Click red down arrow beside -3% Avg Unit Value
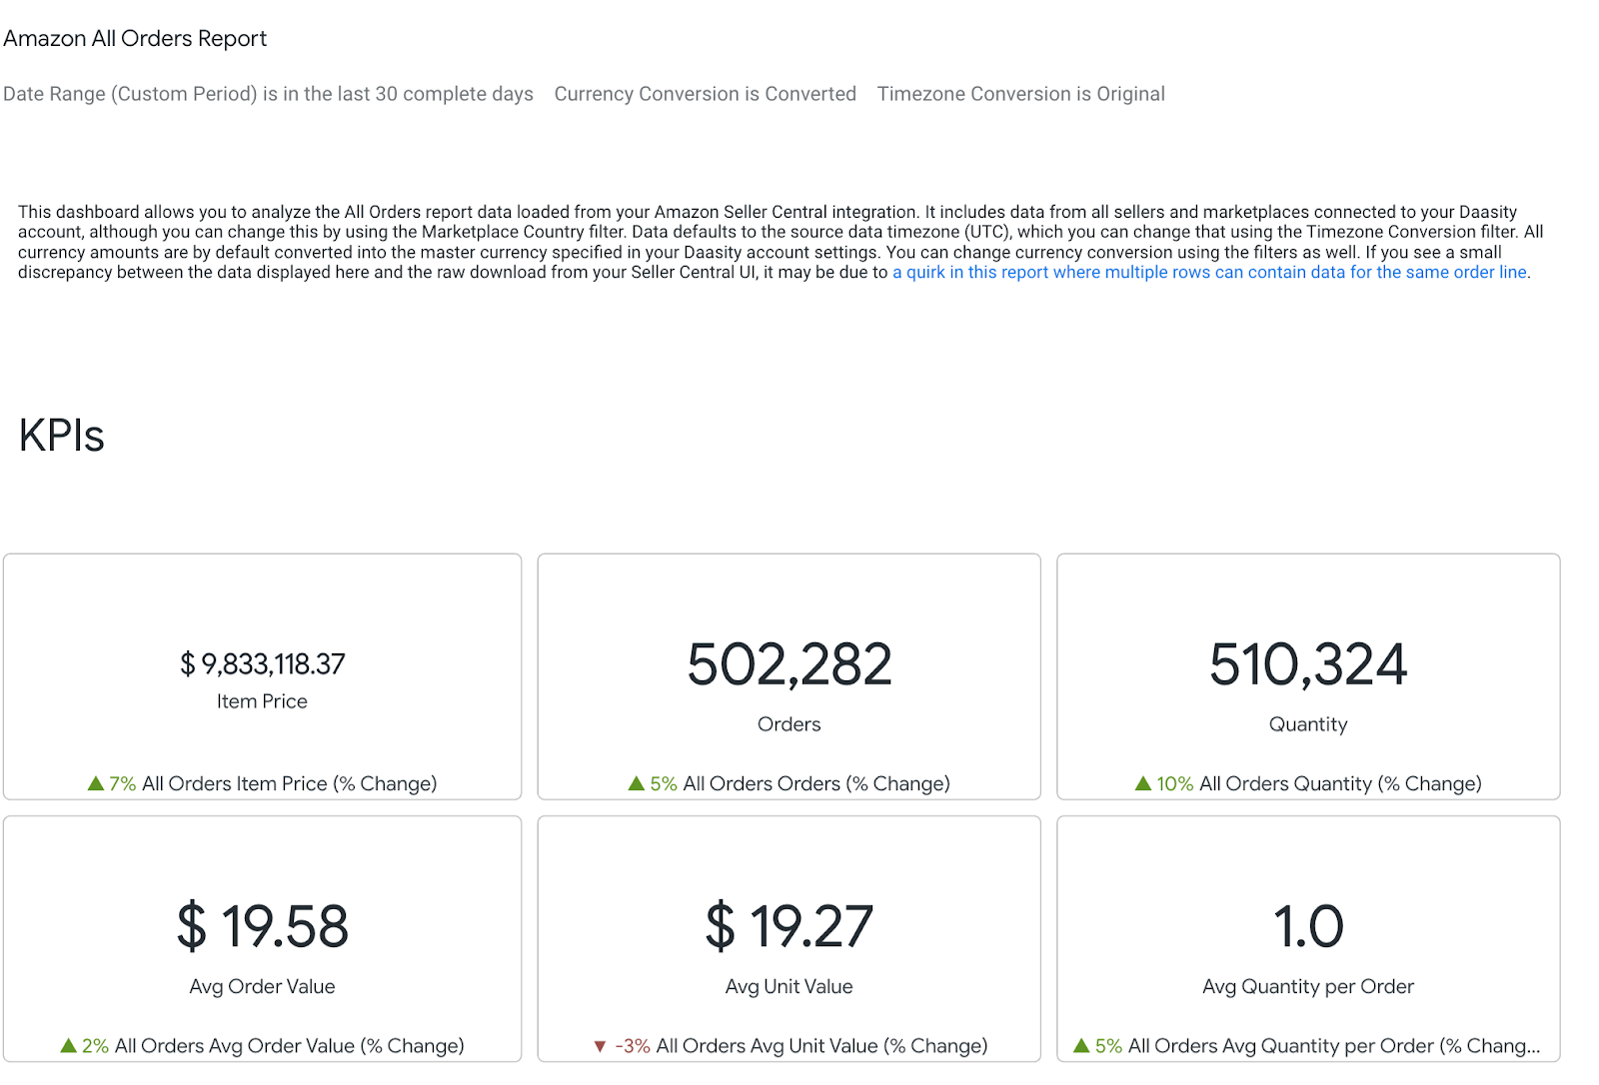1599x1085 pixels. pos(600,1046)
